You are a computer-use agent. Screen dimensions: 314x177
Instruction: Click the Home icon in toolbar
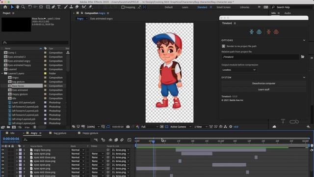pyautogui.click(x=5, y=7)
